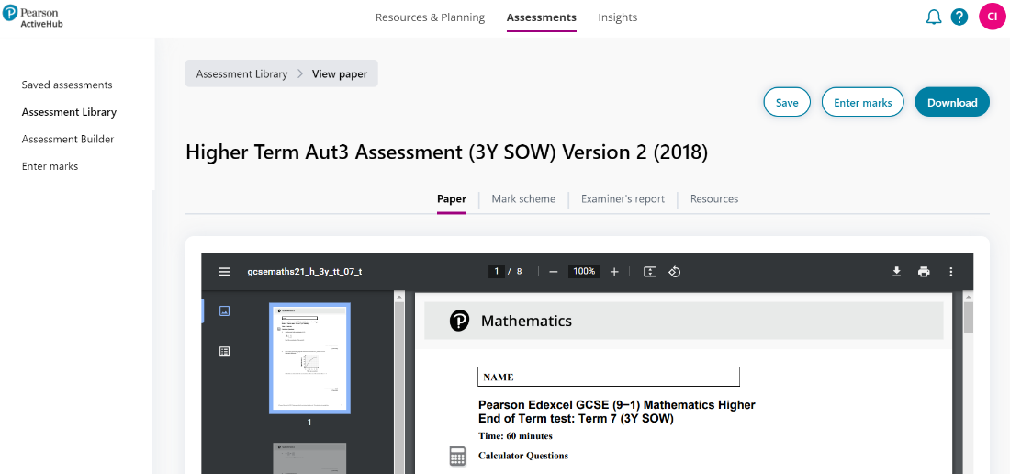Click the Enter marks button

[x=862, y=103]
